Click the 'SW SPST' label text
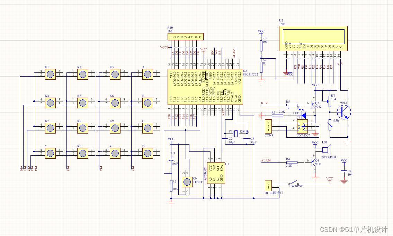 pyautogui.click(x=296, y=186)
